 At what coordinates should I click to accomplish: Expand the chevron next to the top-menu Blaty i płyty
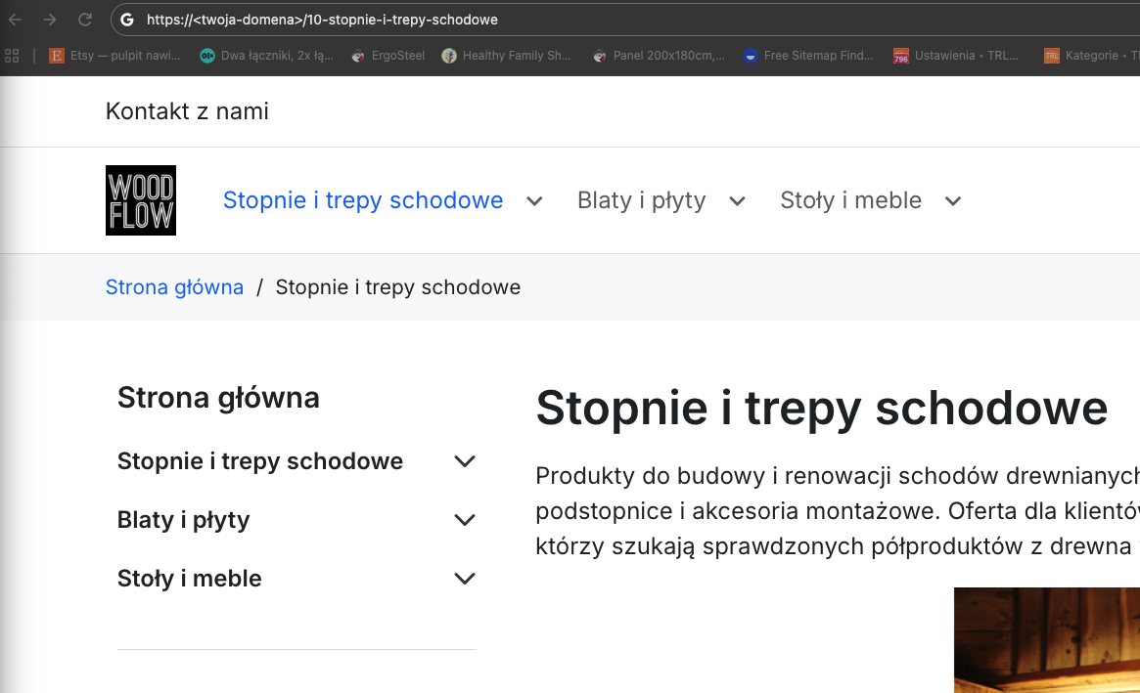coord(737,201)
